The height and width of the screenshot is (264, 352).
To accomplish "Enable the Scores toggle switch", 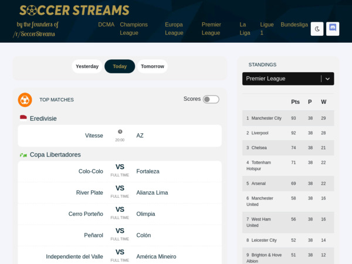I will [211, 99].
